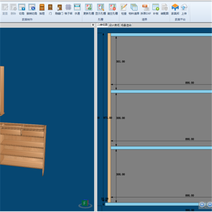Click 更新孔槽 to update holes

click(x=88, y=8)
